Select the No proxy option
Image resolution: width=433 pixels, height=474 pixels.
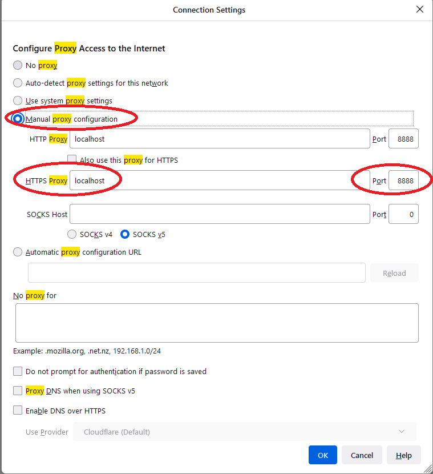[18, 65]
